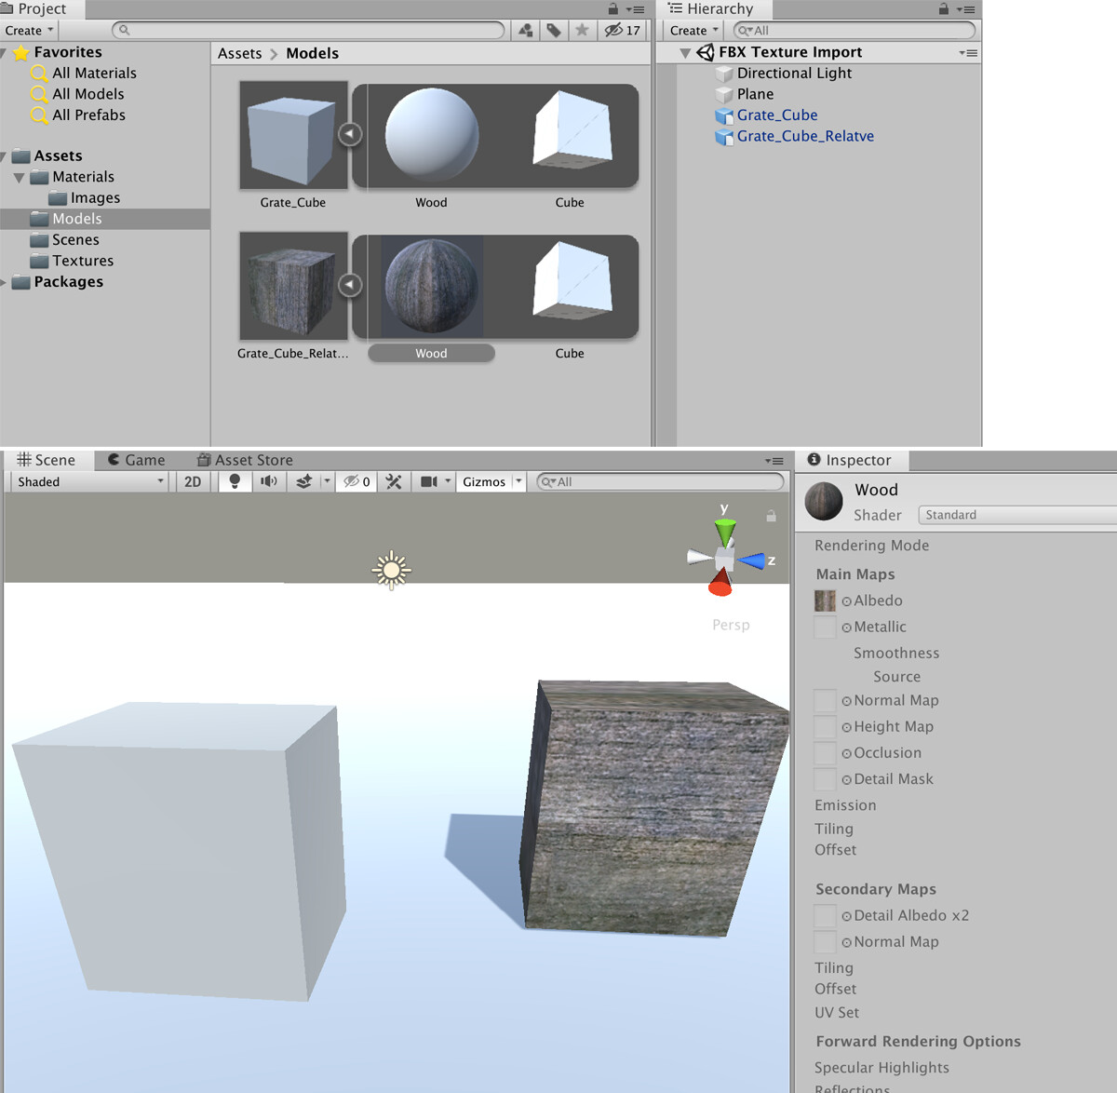Click the component editor tools icon
Image resolution: width=1117 pixels, height=1093 pixels.
394,481
